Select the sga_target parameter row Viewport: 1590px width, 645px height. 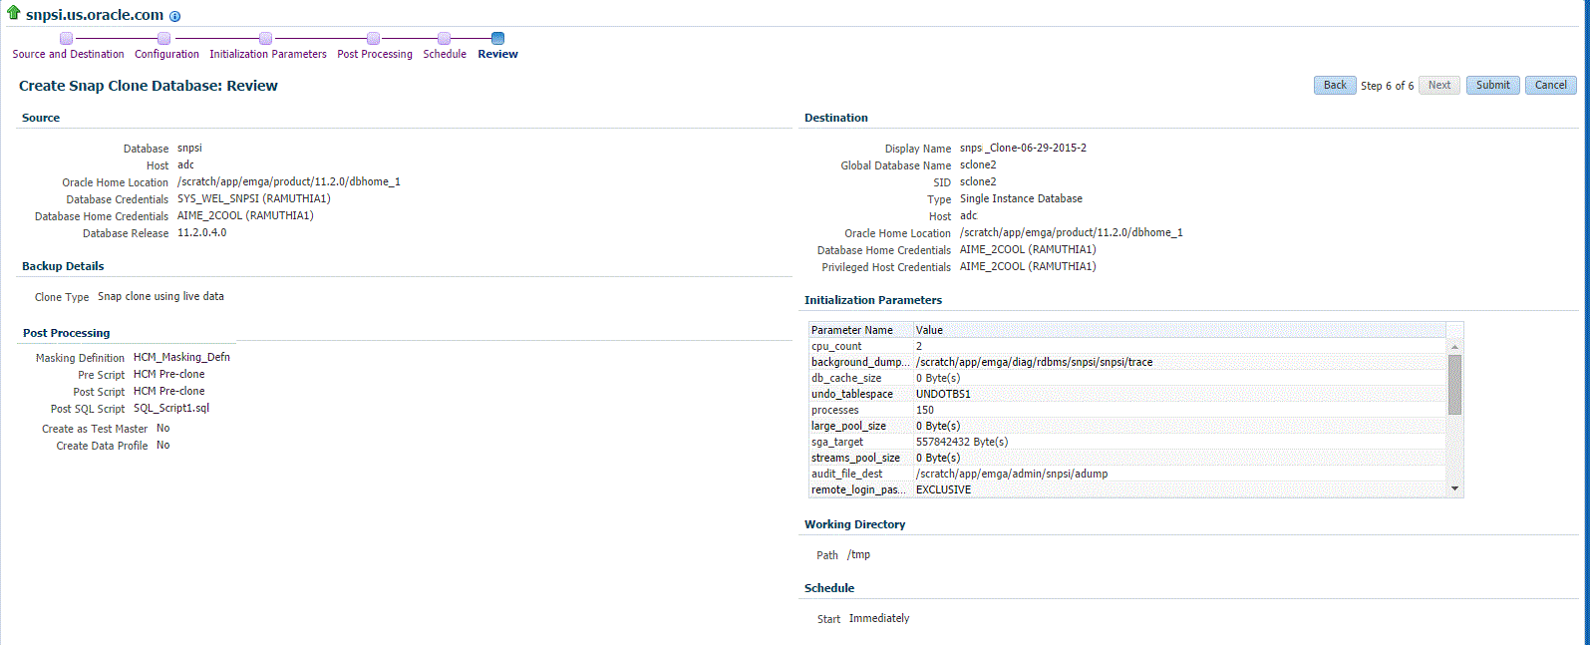[x=1127, y=442]
